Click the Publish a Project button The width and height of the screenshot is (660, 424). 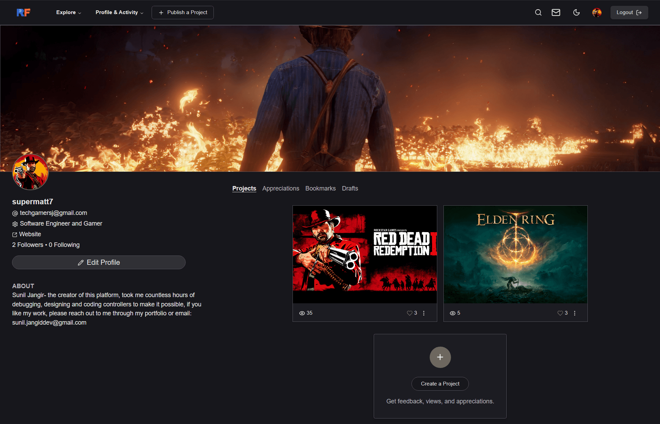[183, 12]
